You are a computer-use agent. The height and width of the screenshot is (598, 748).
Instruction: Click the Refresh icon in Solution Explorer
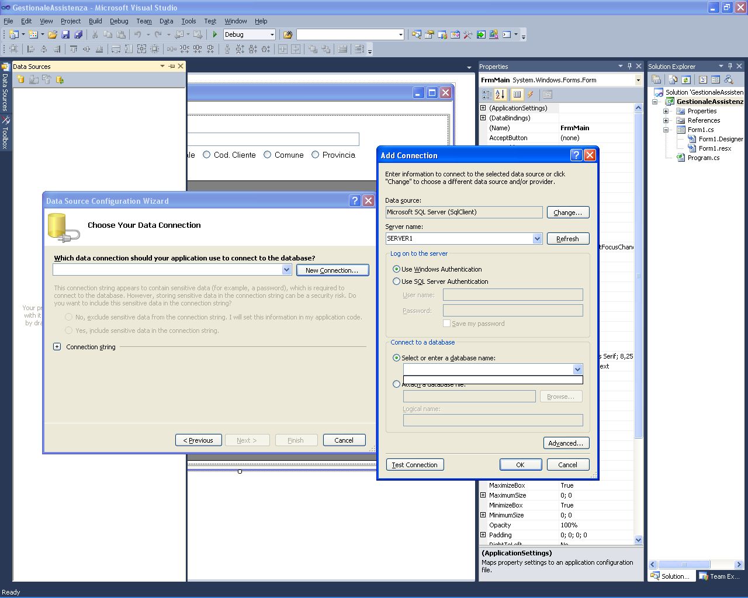tap(686, 79)
